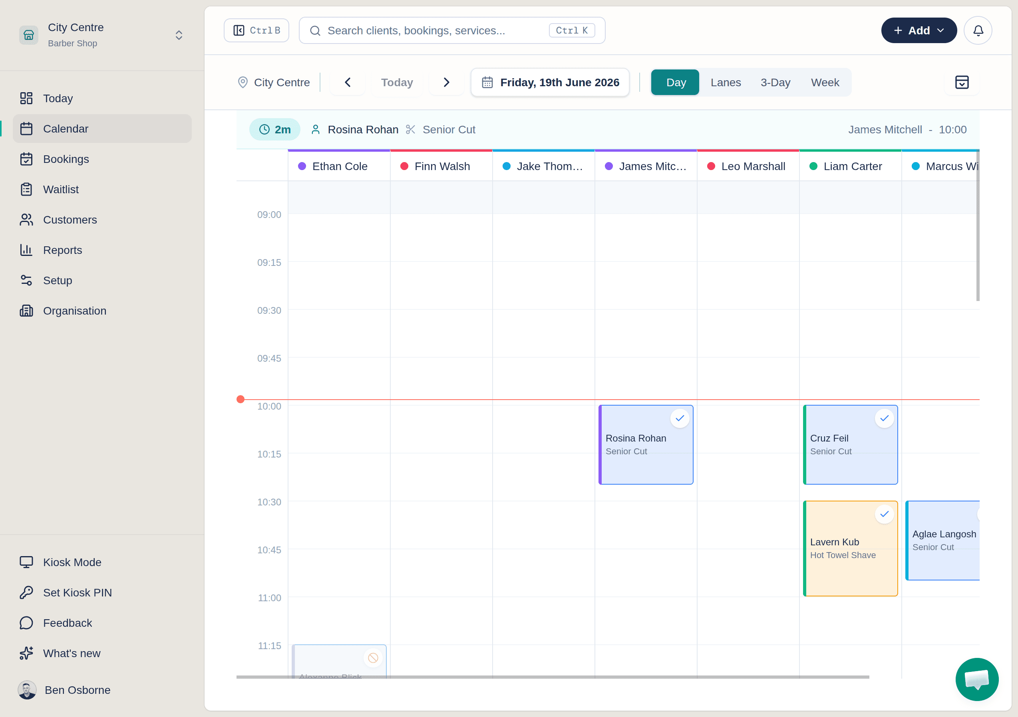Viewport: 1018px width, 717px height.
Task: Toggle check mark on Lavern Kub booking
Action: pyautogui.click(x=884, y=514)
